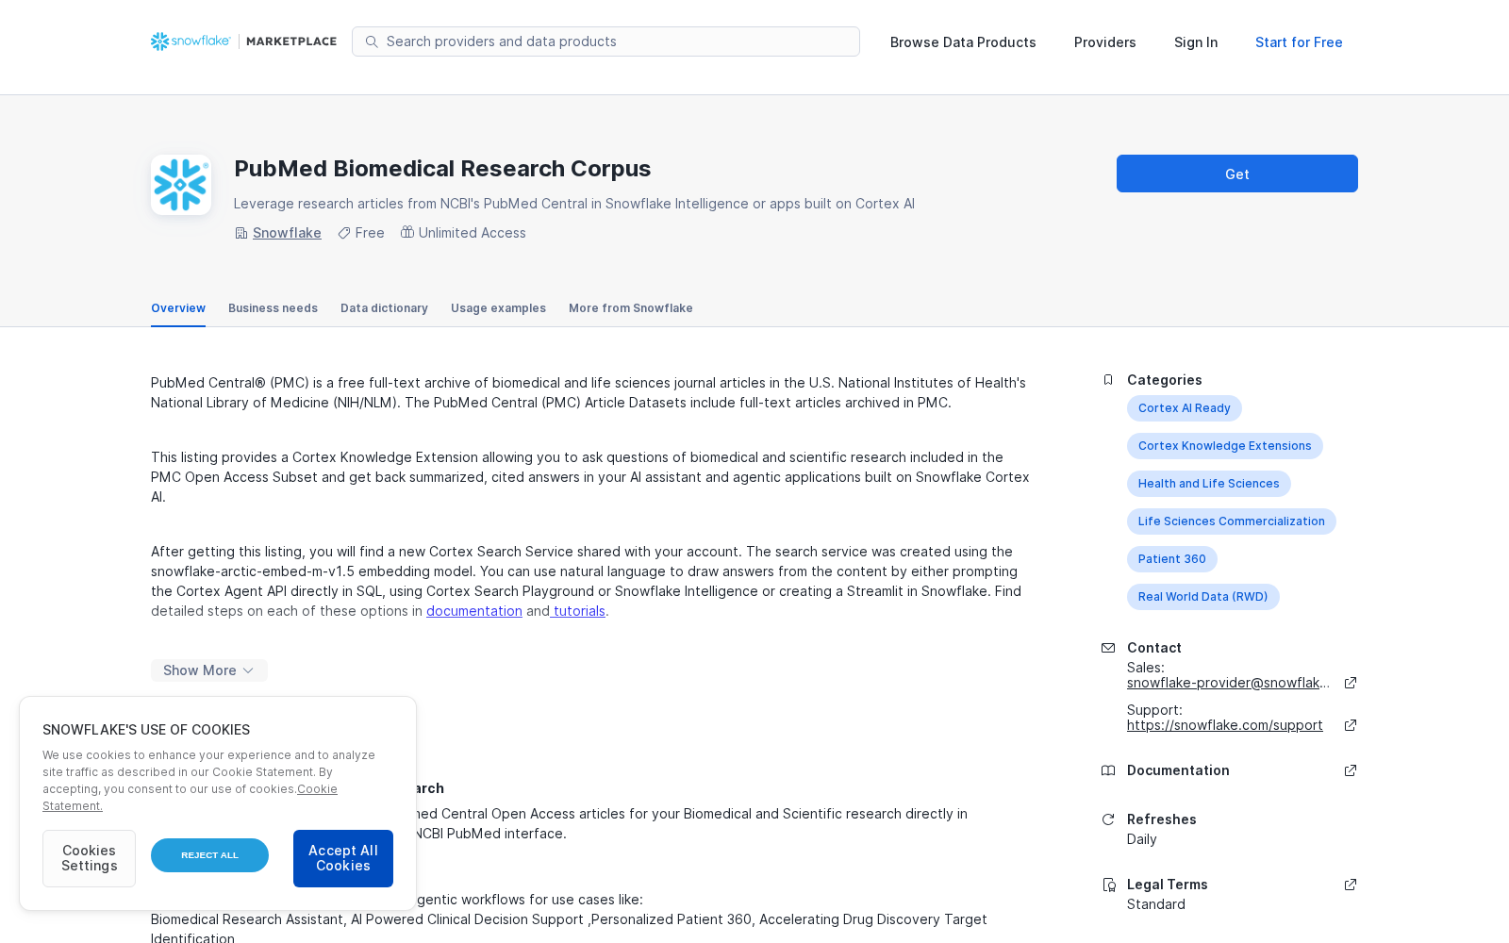Open the documentation hyperlink in description
This screenshot has height=943, width=1509.
tap(474, 611)
